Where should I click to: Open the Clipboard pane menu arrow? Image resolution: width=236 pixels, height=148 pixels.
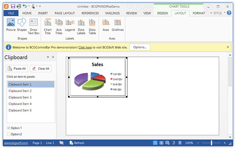pos(48,57)
